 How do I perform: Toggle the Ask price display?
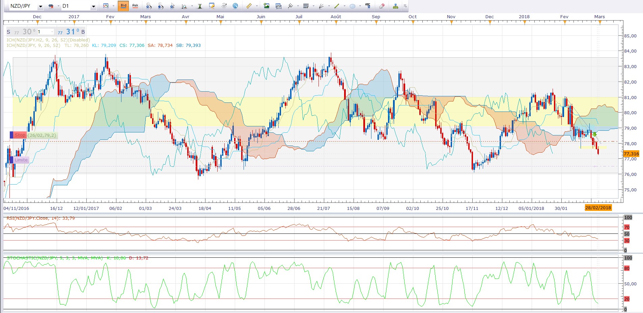[x=135, y=6]
